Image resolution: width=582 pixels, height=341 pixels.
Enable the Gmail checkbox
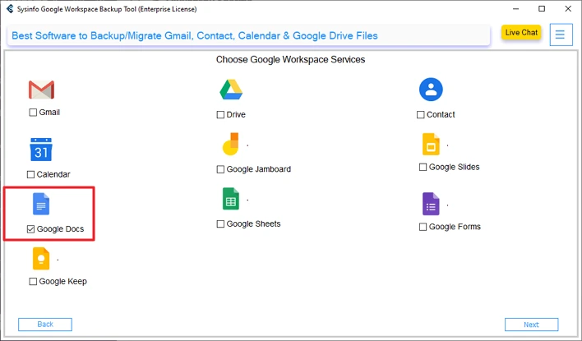coord(33,113)
